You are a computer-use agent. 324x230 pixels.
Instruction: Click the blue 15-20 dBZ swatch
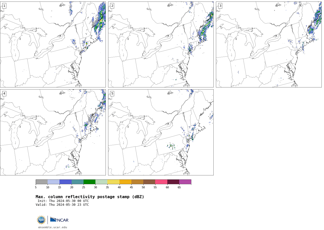[x=66, y=182]
